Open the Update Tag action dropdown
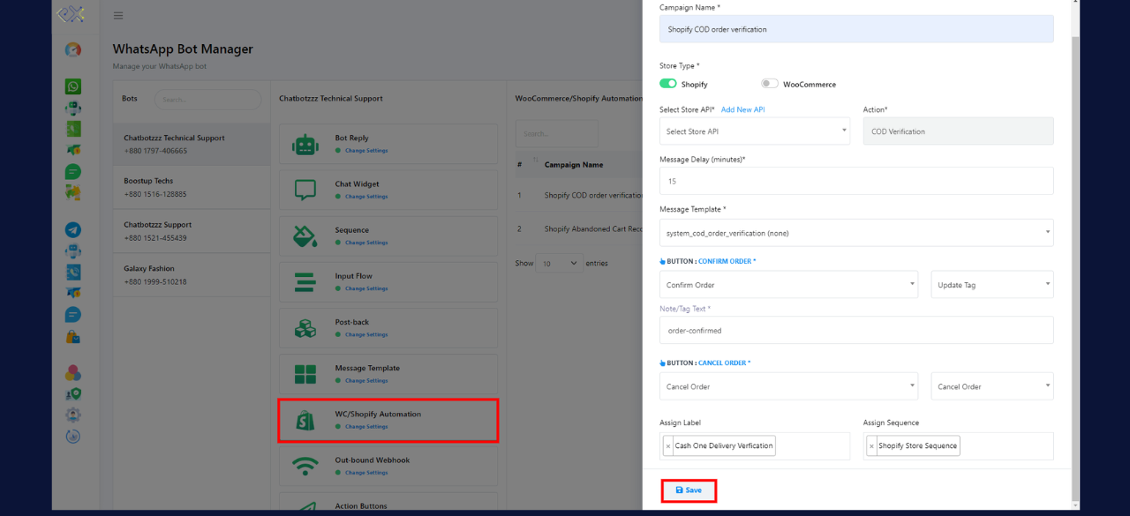Screen dimensions: 1130x516 point(992,285)
